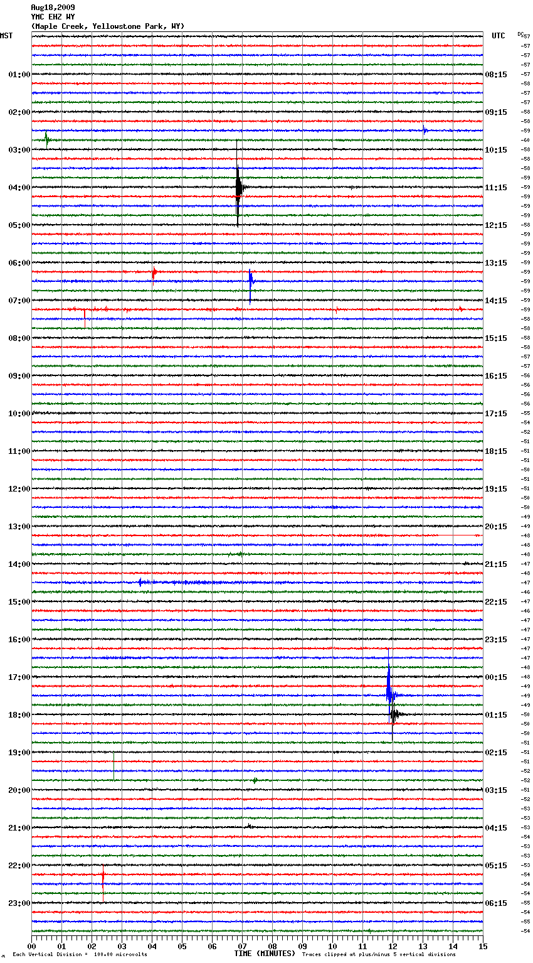Click the date header "Aug18,2009"
Image resolution: width=533 pixels, height=963 pixels.
coord(53,8)
